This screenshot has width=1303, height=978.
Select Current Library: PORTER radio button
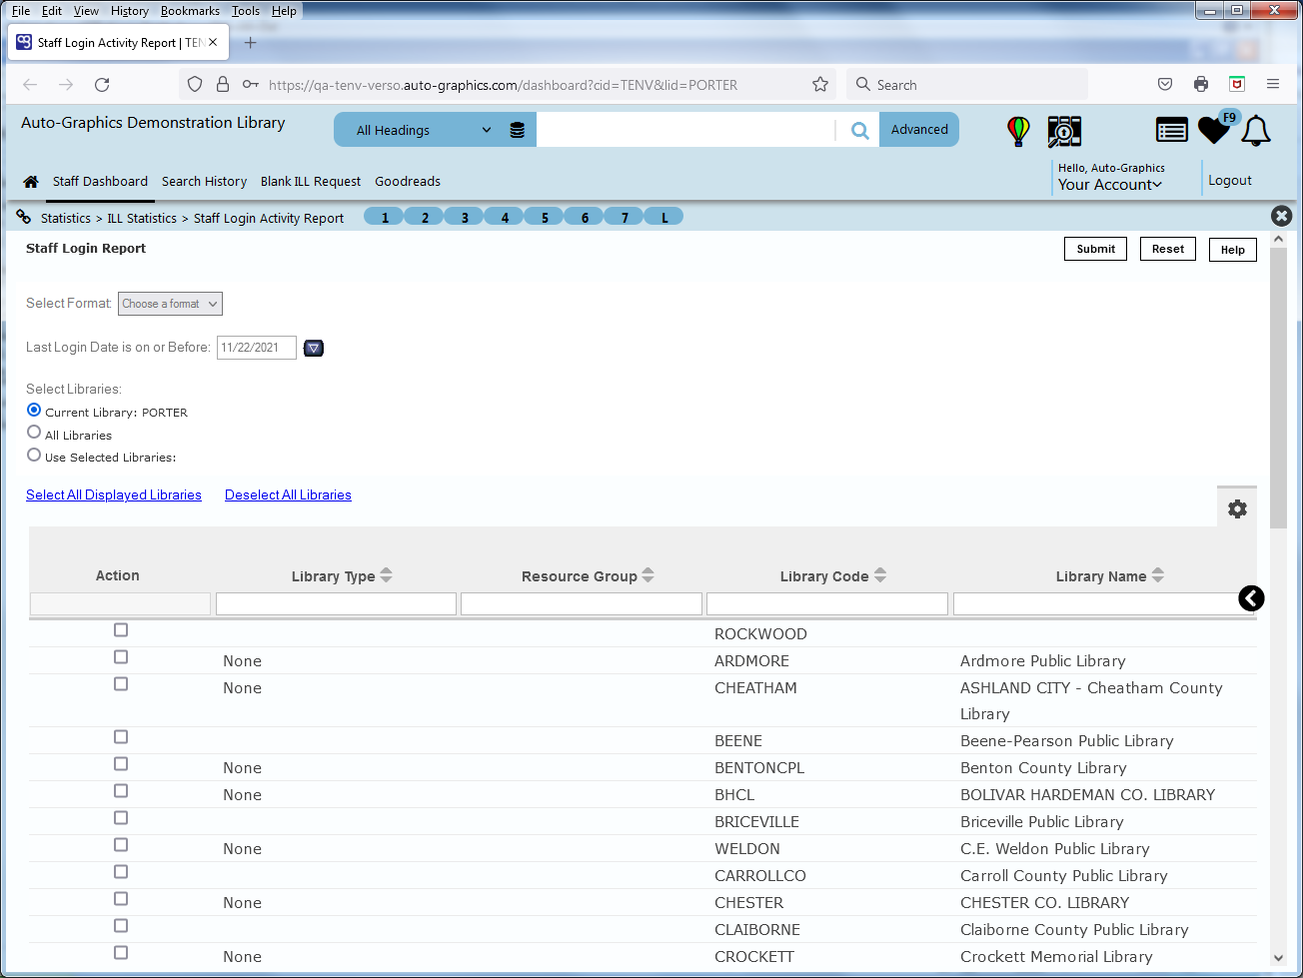point(34,411)
